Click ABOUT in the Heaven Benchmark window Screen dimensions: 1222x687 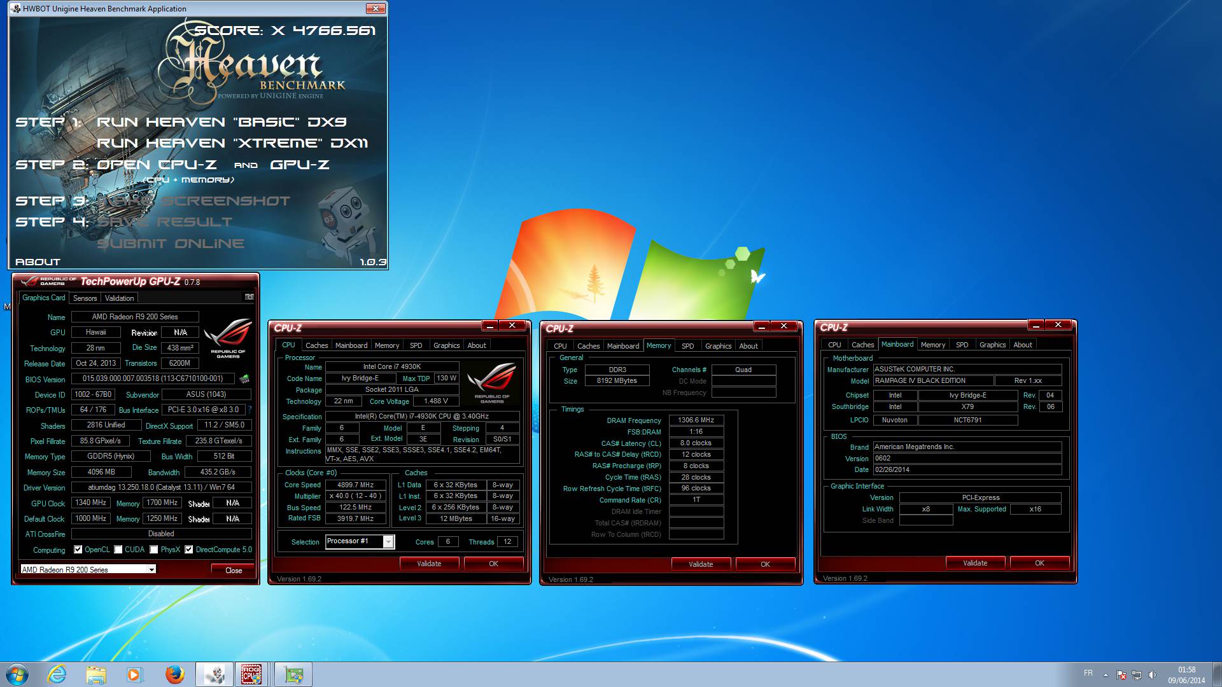38,262
